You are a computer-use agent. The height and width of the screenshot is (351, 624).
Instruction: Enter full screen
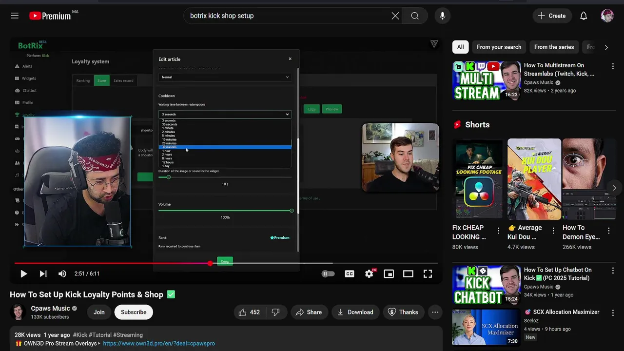pyautogui.click(x=428, y=274)
